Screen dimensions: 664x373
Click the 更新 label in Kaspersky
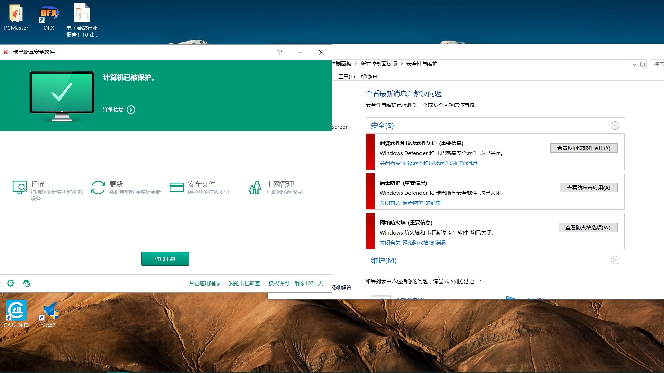116,184
